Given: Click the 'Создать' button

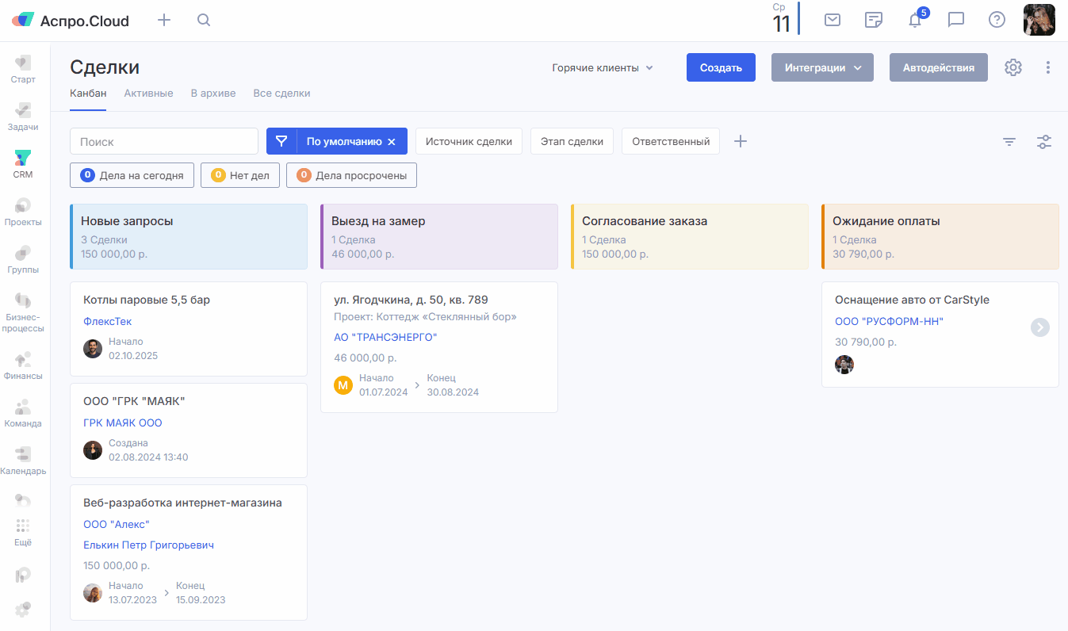Looking at the screenshot, I should coord(721,67).
